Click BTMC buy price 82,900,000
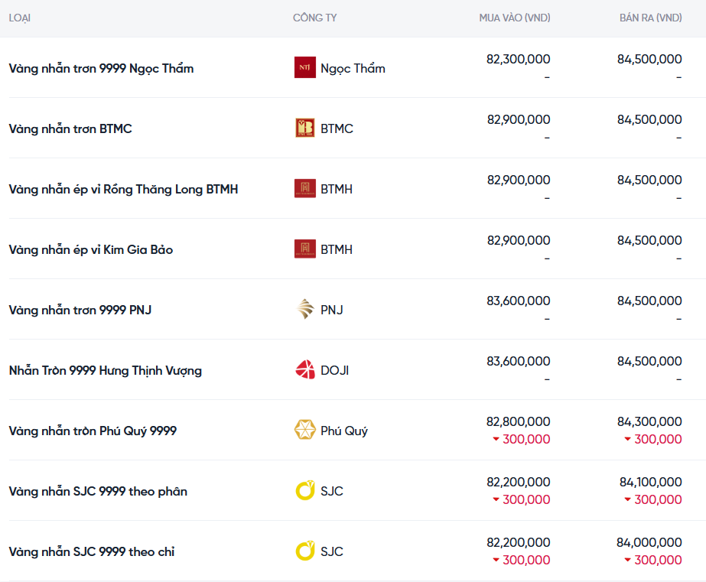 pyautogui.click(x=519, y=119)
